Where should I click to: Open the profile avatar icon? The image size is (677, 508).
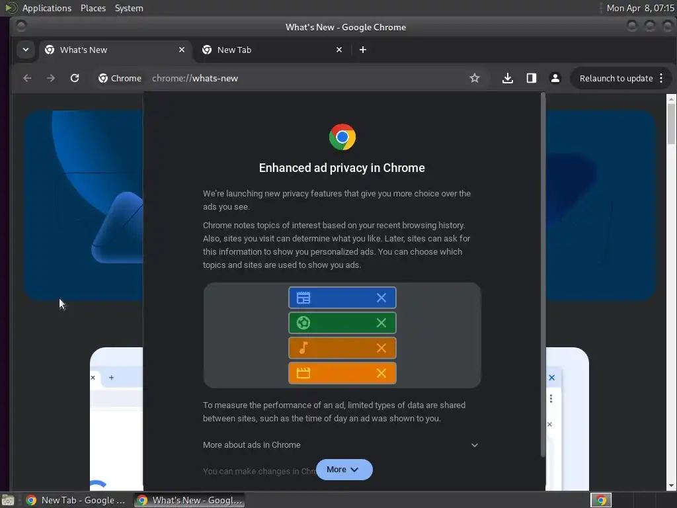(x=555, y=78)
